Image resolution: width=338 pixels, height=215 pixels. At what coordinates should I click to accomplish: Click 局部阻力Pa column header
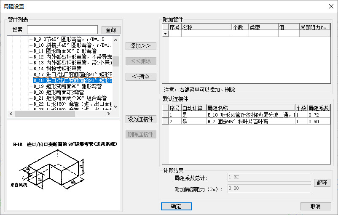pos(315,27)
